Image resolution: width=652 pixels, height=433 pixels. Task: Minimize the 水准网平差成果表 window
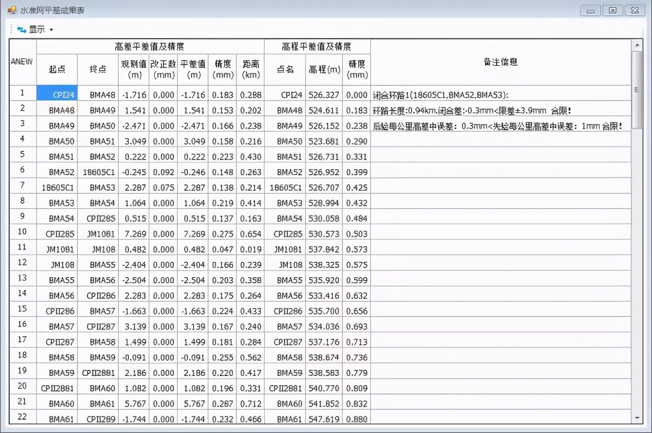point(590,10)
